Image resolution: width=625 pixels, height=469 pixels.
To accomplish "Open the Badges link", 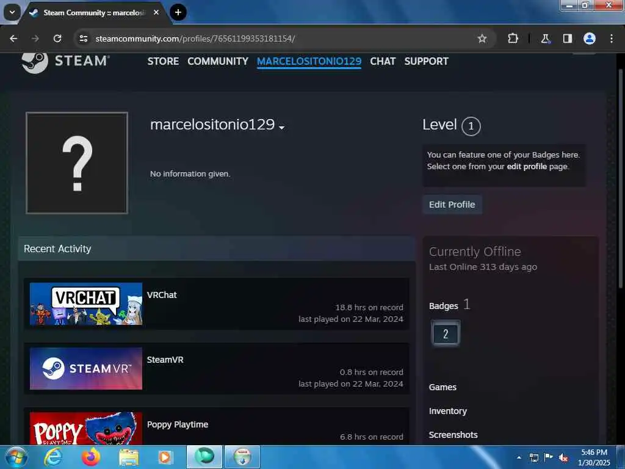I will click(443, 306).
